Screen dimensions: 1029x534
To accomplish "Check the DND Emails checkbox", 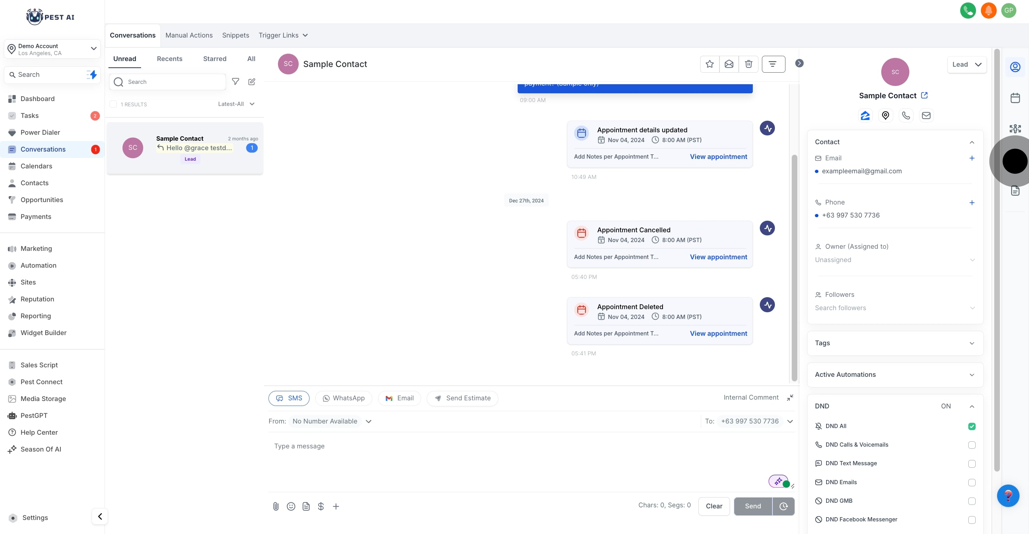I will coord(971,482).
